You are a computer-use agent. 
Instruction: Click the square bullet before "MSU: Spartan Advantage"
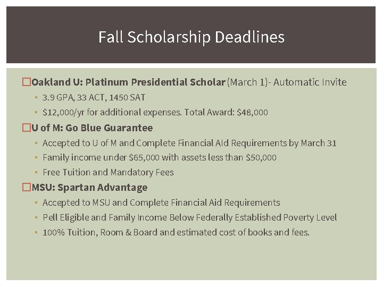(26, 188)
